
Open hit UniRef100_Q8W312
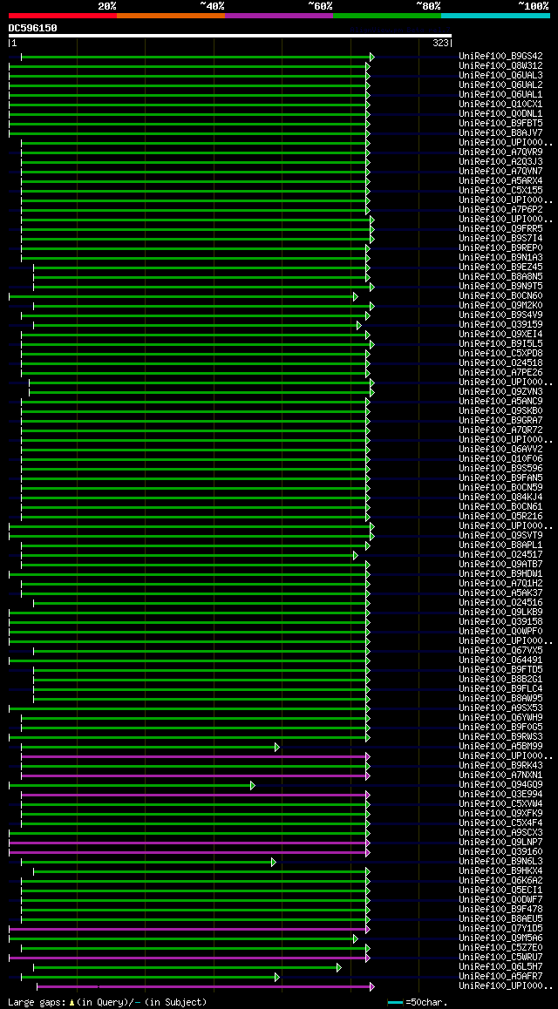(500, 65)
